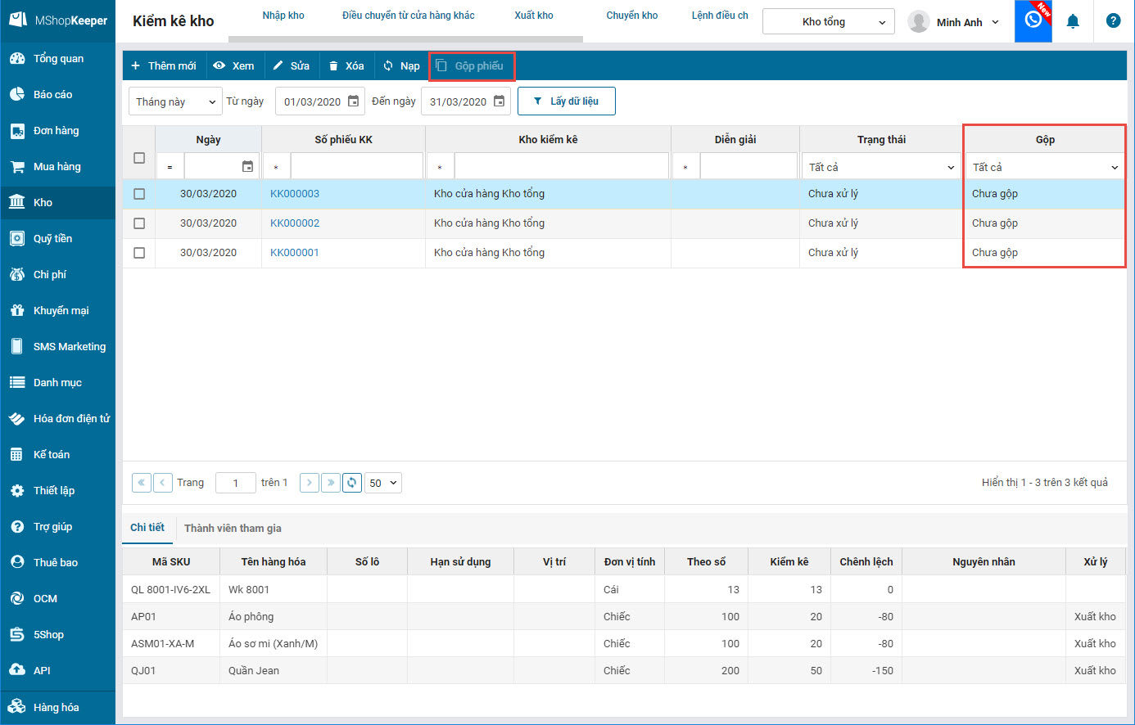Click the blue phone support icon
The image size is (1135, 725).
(1033, 21)
